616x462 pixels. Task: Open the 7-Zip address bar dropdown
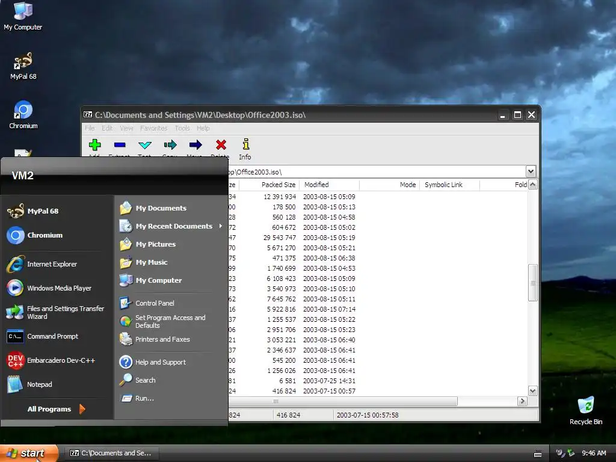coord(531,171)
